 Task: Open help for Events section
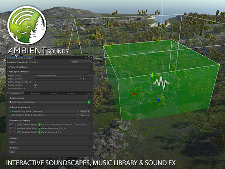click(x=89, y=148)
